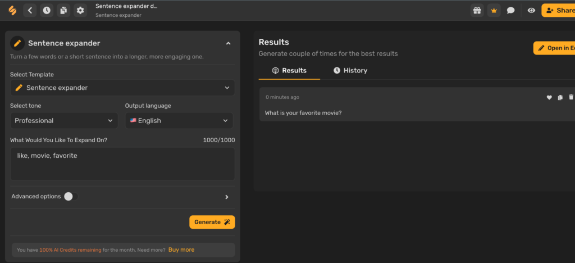Click the gift box icon

point(477,10)
